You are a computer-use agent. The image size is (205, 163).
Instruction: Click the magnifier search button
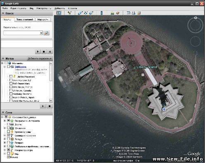[47, 33]
